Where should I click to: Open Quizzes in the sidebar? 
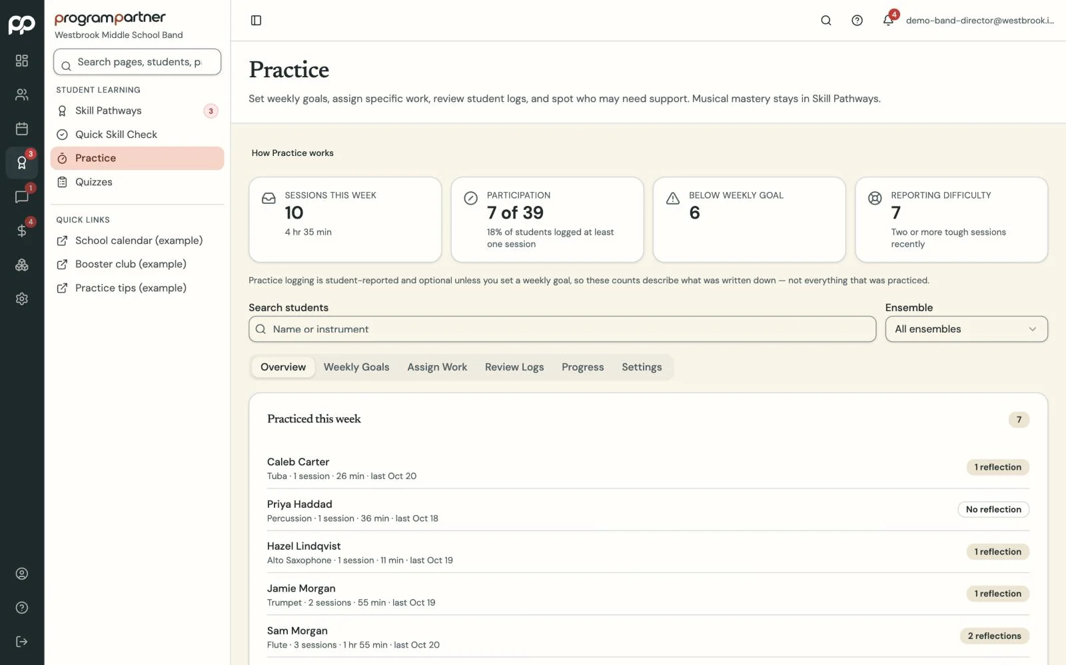[137, 182]
